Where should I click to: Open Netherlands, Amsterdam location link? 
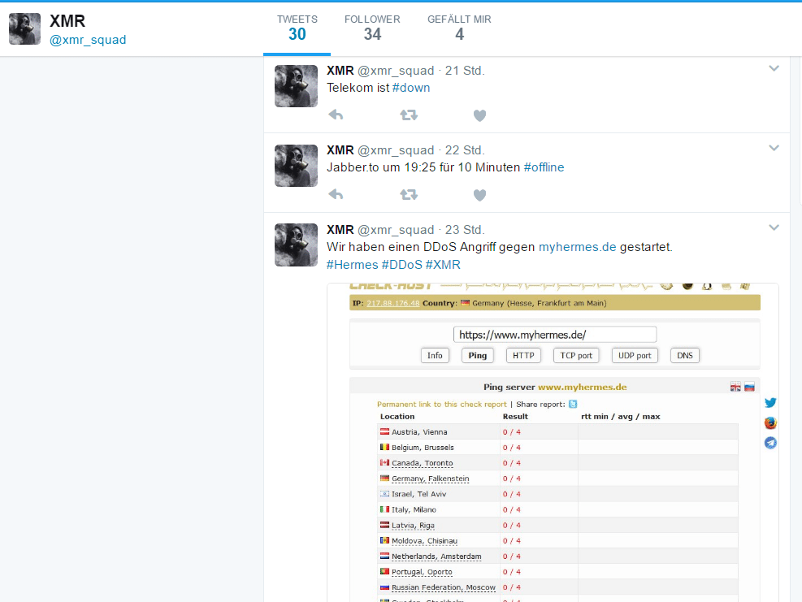click(x=436, y=557)
